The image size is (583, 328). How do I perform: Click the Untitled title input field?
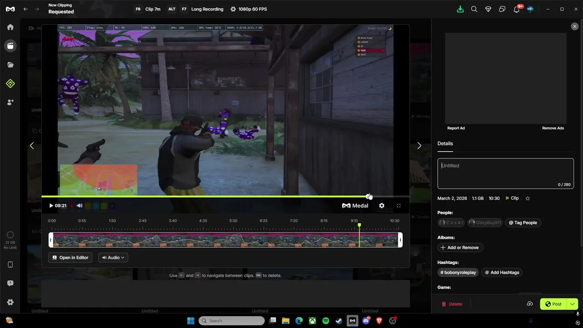click(506, 174)
